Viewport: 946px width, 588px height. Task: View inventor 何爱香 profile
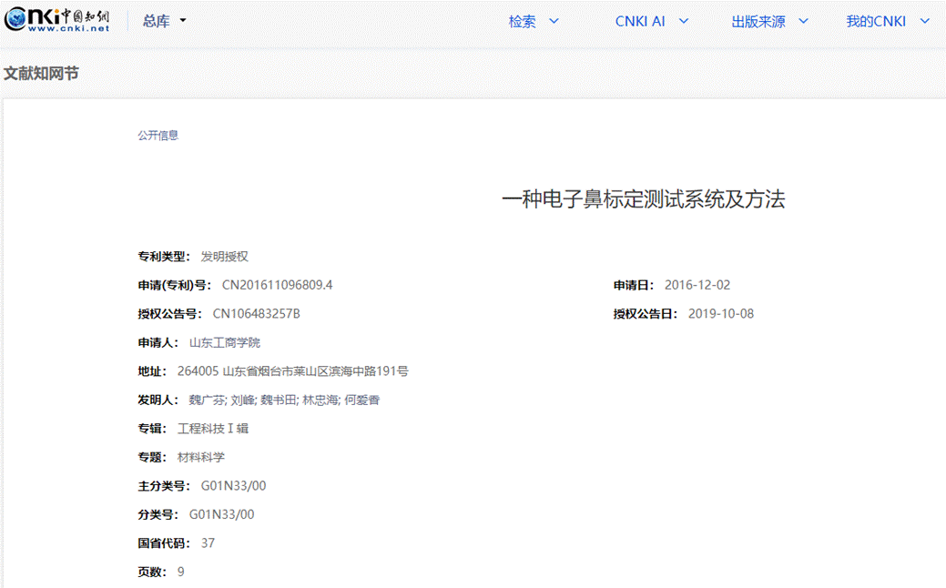coord(361,400)
